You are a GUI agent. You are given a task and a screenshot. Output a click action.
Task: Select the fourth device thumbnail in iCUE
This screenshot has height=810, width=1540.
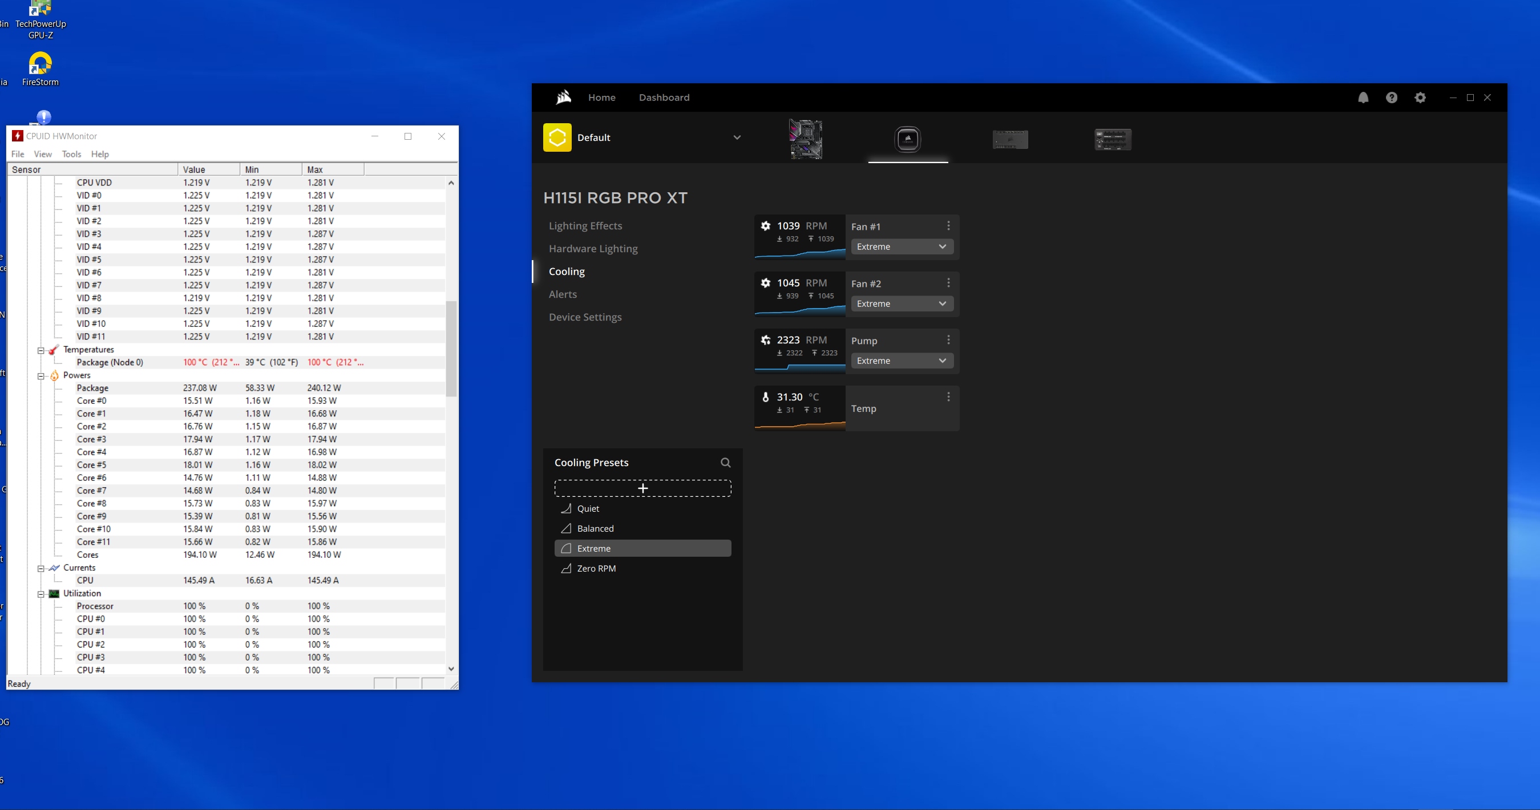1113,139
